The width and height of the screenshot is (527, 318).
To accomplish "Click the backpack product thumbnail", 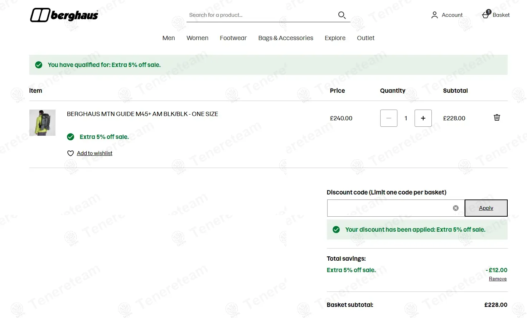I will coord(42,122).
